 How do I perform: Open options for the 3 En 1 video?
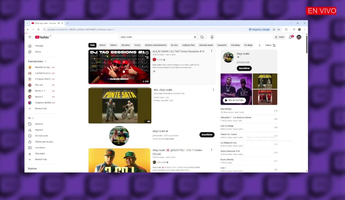pyautogui.click(x=211, y=150)
